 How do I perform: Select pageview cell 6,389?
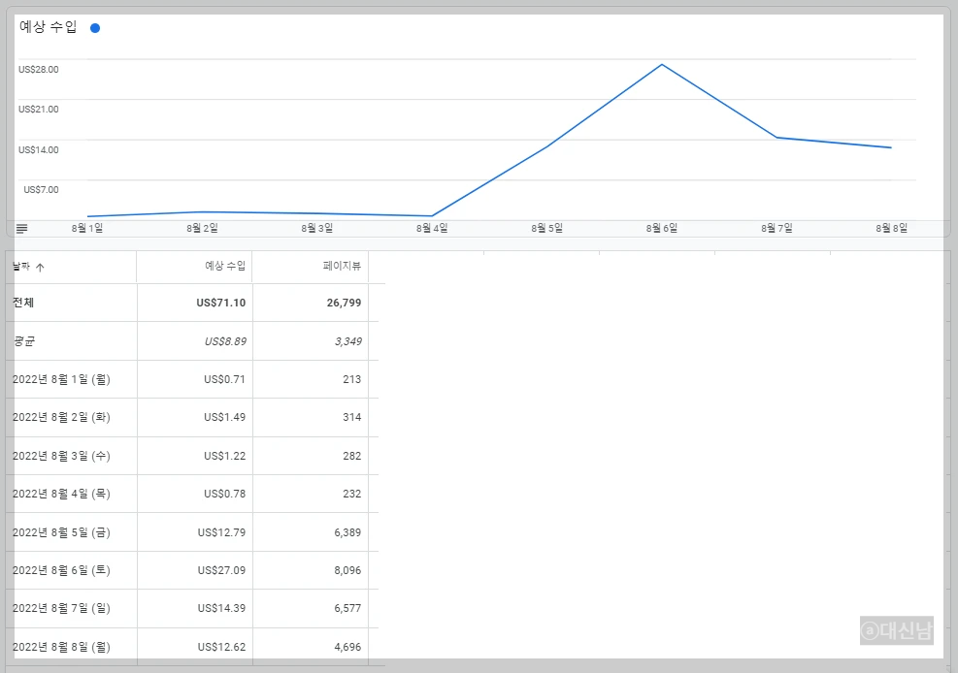(347, 532)
